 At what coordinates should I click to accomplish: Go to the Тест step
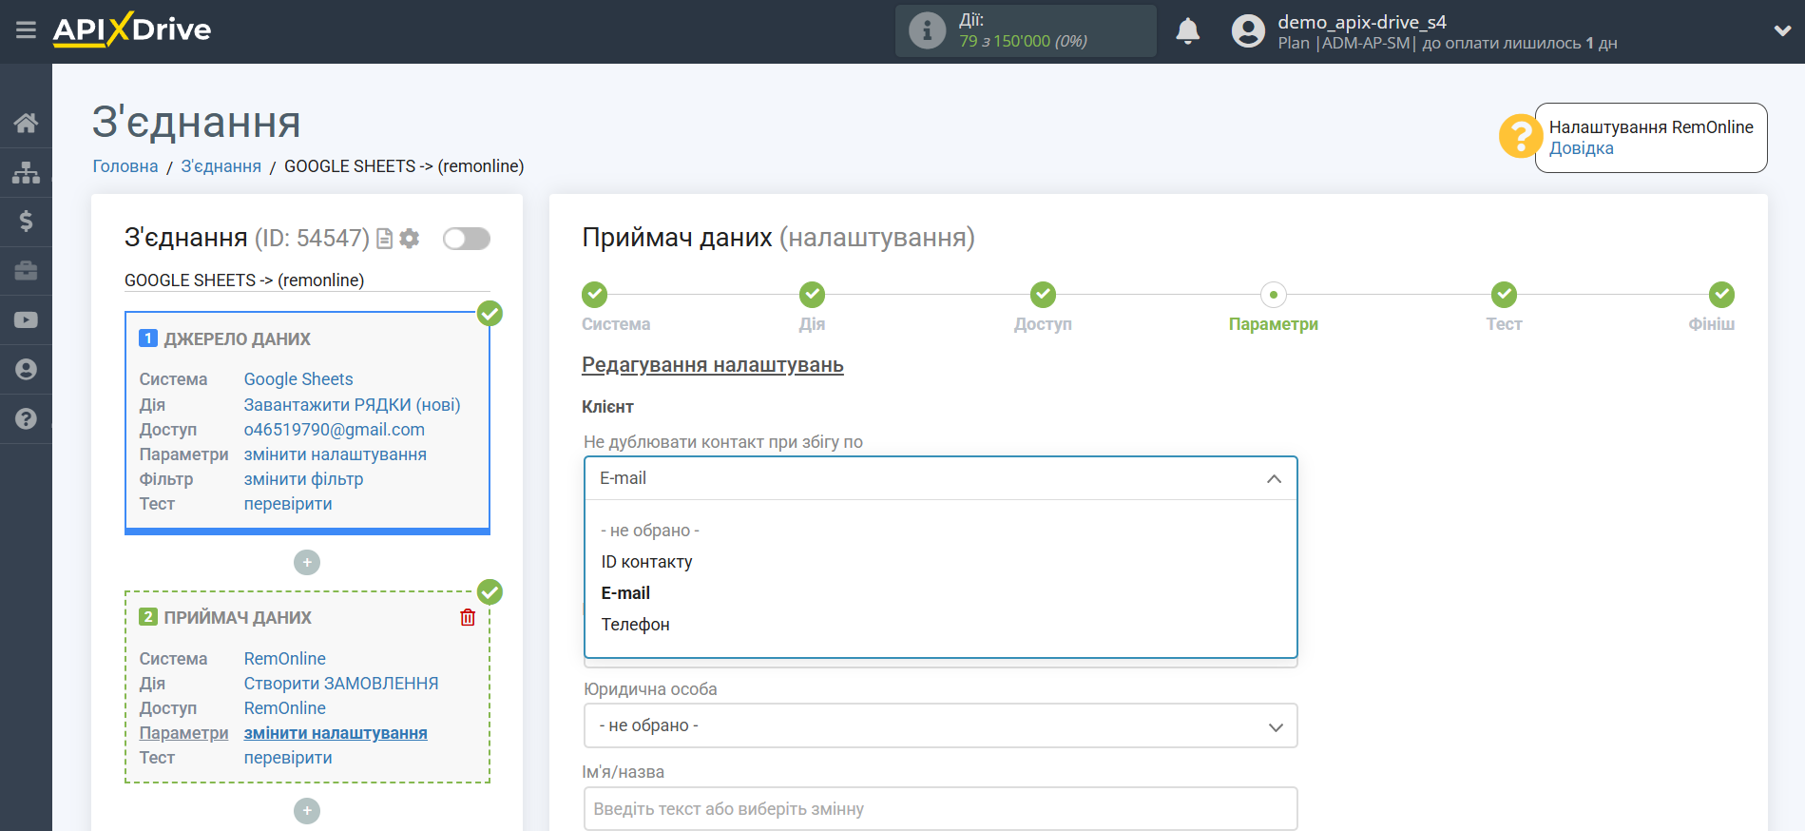pyautogui.click(x=1504, y=295)
